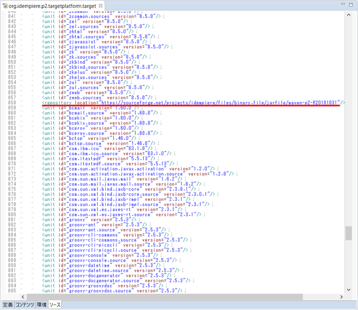Click vertical scrollbar down arrow
This screenshot has height=310, width=358.
pyautogui.click(x=348, y=290)
